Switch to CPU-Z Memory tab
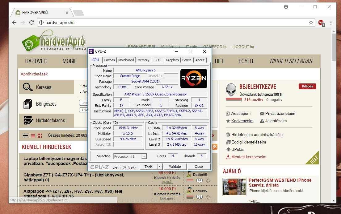 point(143,60)
